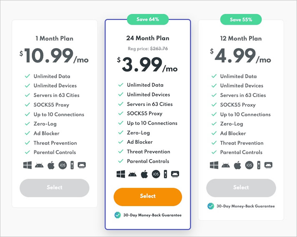Click the crossed-out $263.76 regular price
The image size is (297, 237).
tap(159, 49)
